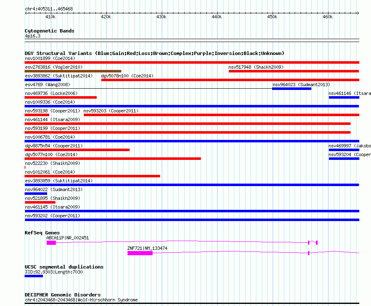
Task: Click the ruler's right arrow end
Action: coord(358,13)
